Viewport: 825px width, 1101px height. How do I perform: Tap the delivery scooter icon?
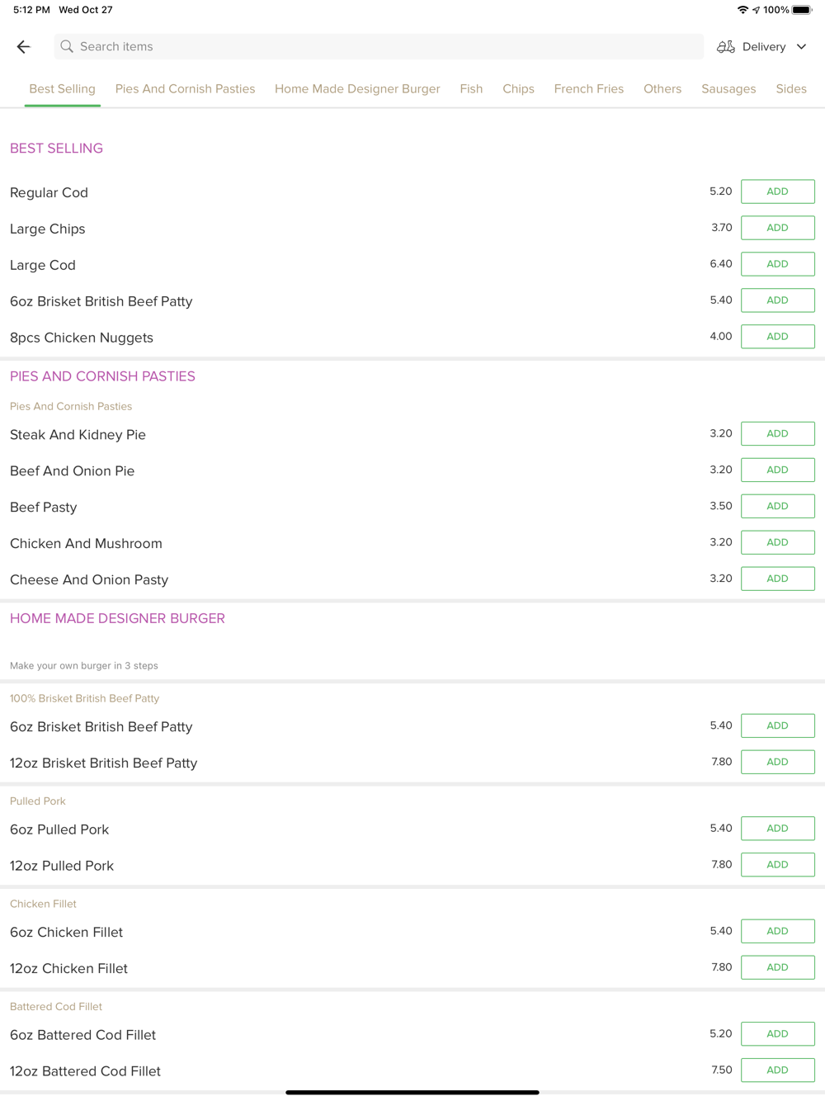pos(726,47)
